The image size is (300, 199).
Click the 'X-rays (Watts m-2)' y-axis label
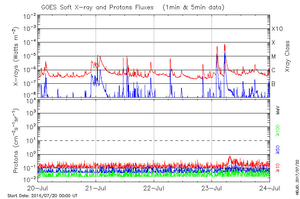point(16,56)
